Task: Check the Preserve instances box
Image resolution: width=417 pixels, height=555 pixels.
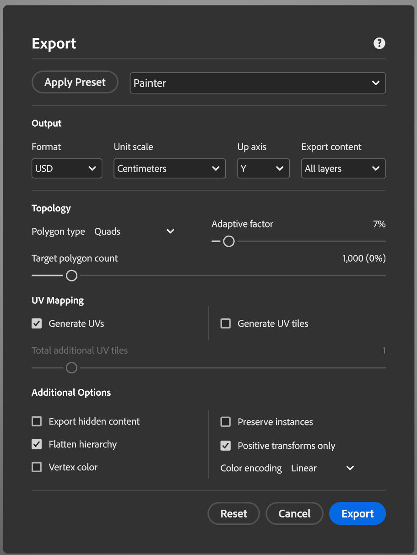Action: (226, 422)
